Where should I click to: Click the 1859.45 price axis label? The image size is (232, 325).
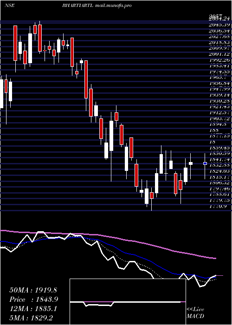[219, 148]
